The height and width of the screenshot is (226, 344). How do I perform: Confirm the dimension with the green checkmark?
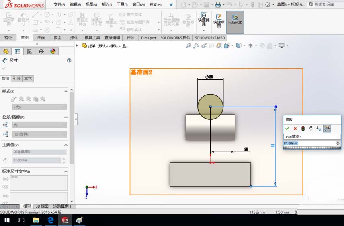(x=287, y=129)
